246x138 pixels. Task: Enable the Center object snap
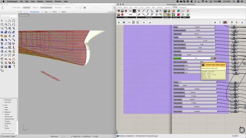coord(3,114)
